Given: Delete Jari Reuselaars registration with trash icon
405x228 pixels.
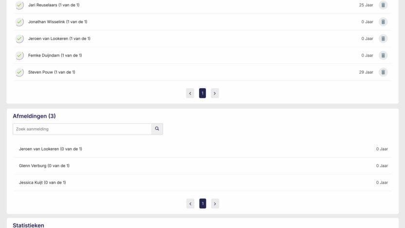Looking at the screenshot, I should pyautogui.click(x=383, y=5).
